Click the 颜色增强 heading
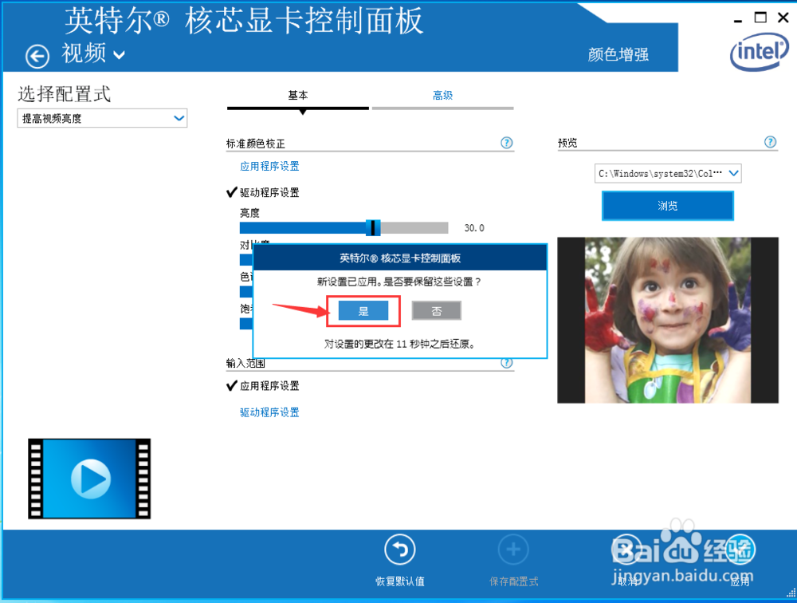Screen dimensions: 797x603 tap(618, 54)
